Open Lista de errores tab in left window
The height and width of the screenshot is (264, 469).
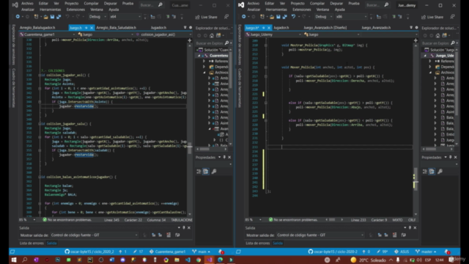pyautogui.click(x=32, y=243)
